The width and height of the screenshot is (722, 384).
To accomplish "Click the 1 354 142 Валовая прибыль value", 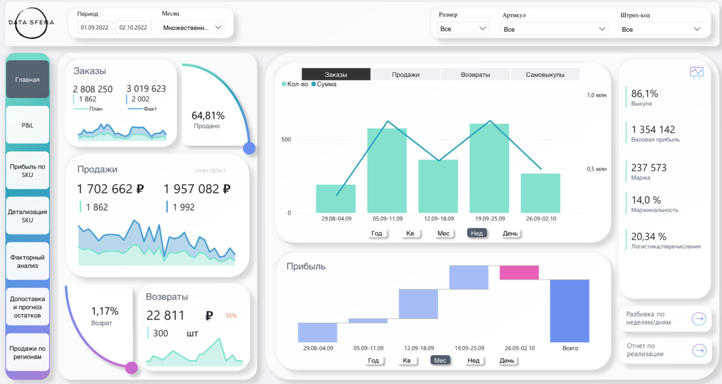I will click(653, 129).
